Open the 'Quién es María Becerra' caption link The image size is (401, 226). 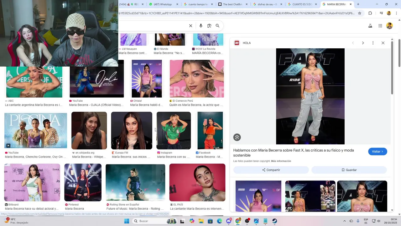coord(196,105)
